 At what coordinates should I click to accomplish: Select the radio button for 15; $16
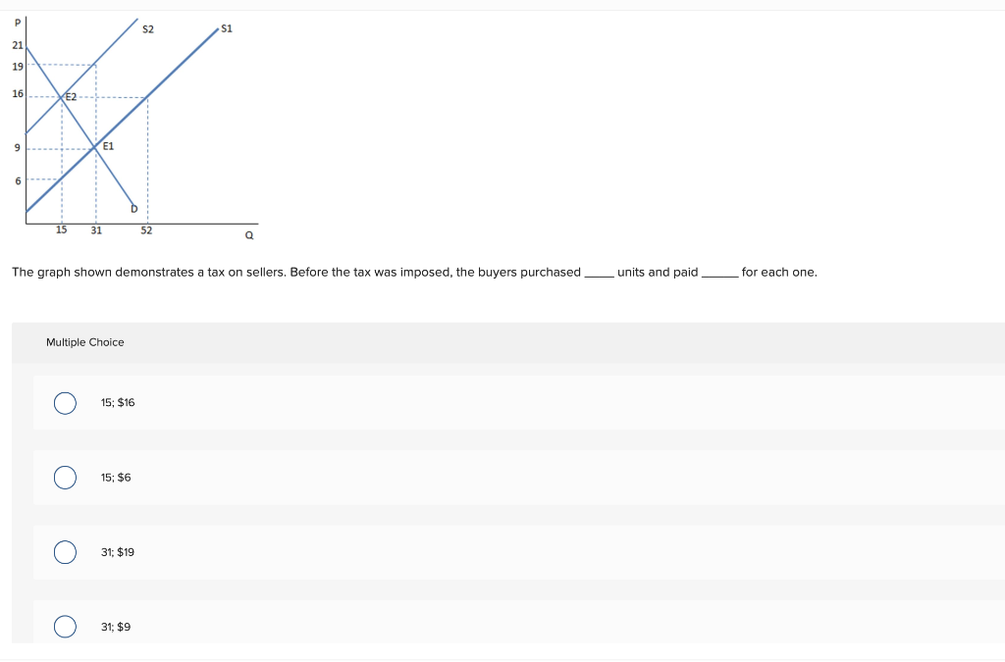(65, 402)
